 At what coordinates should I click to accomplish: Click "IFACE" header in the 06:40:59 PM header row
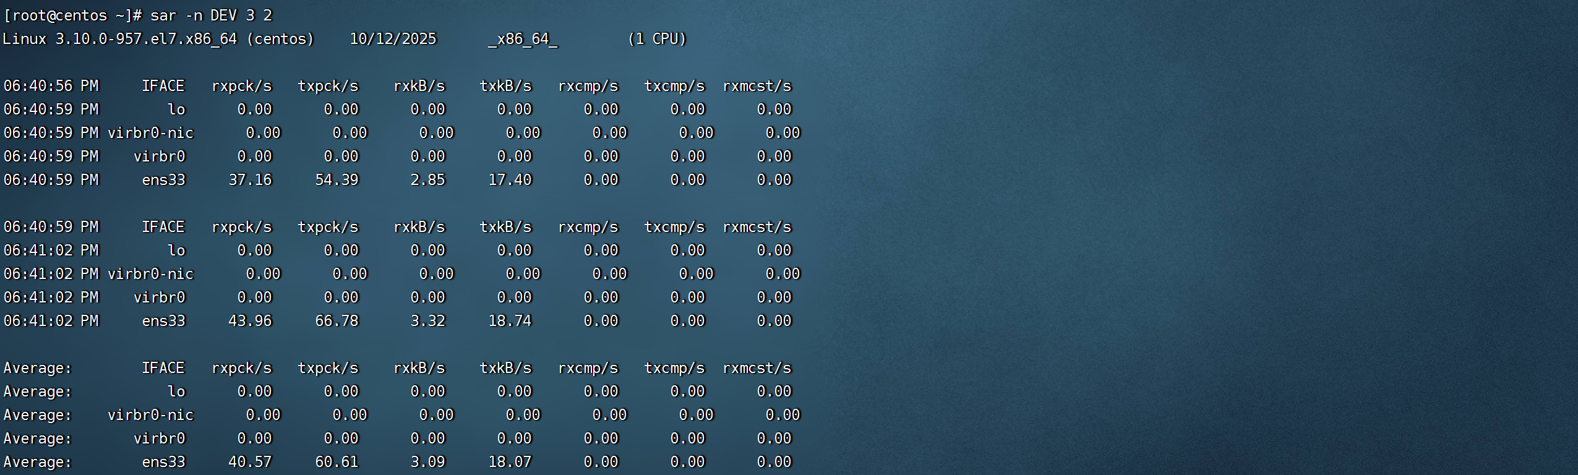pyautogui.click(x=163, y=227)
